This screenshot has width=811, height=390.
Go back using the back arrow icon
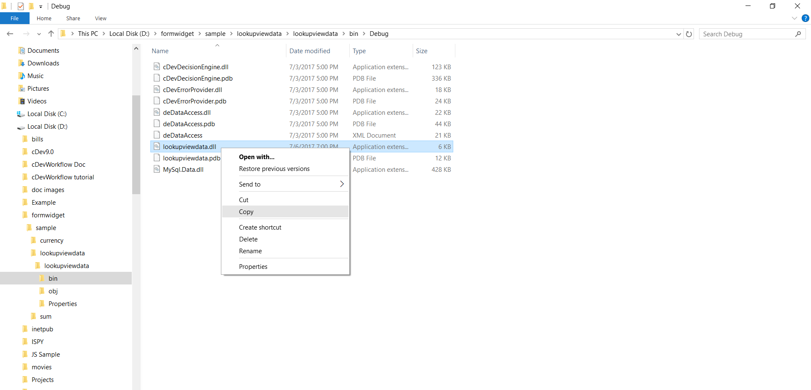[10, 34]
